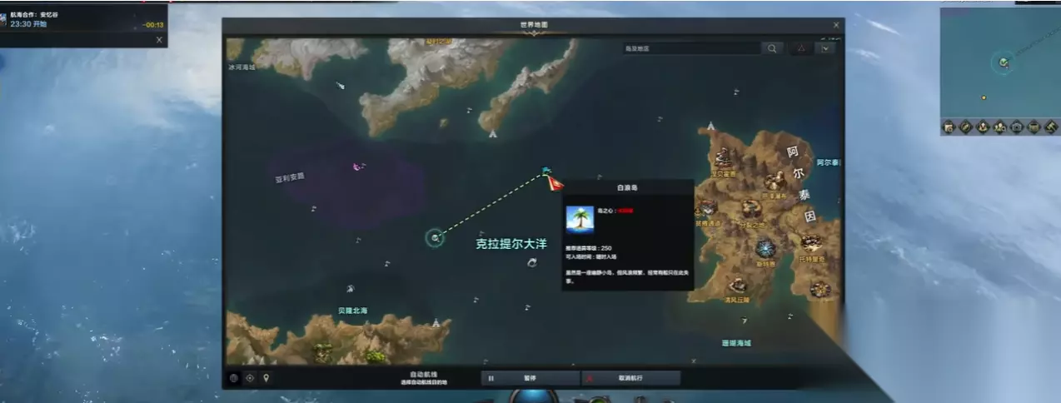Screen dimensions: 1061x403
Task: Click the 分裂之地 area icon
Action: 753,208
